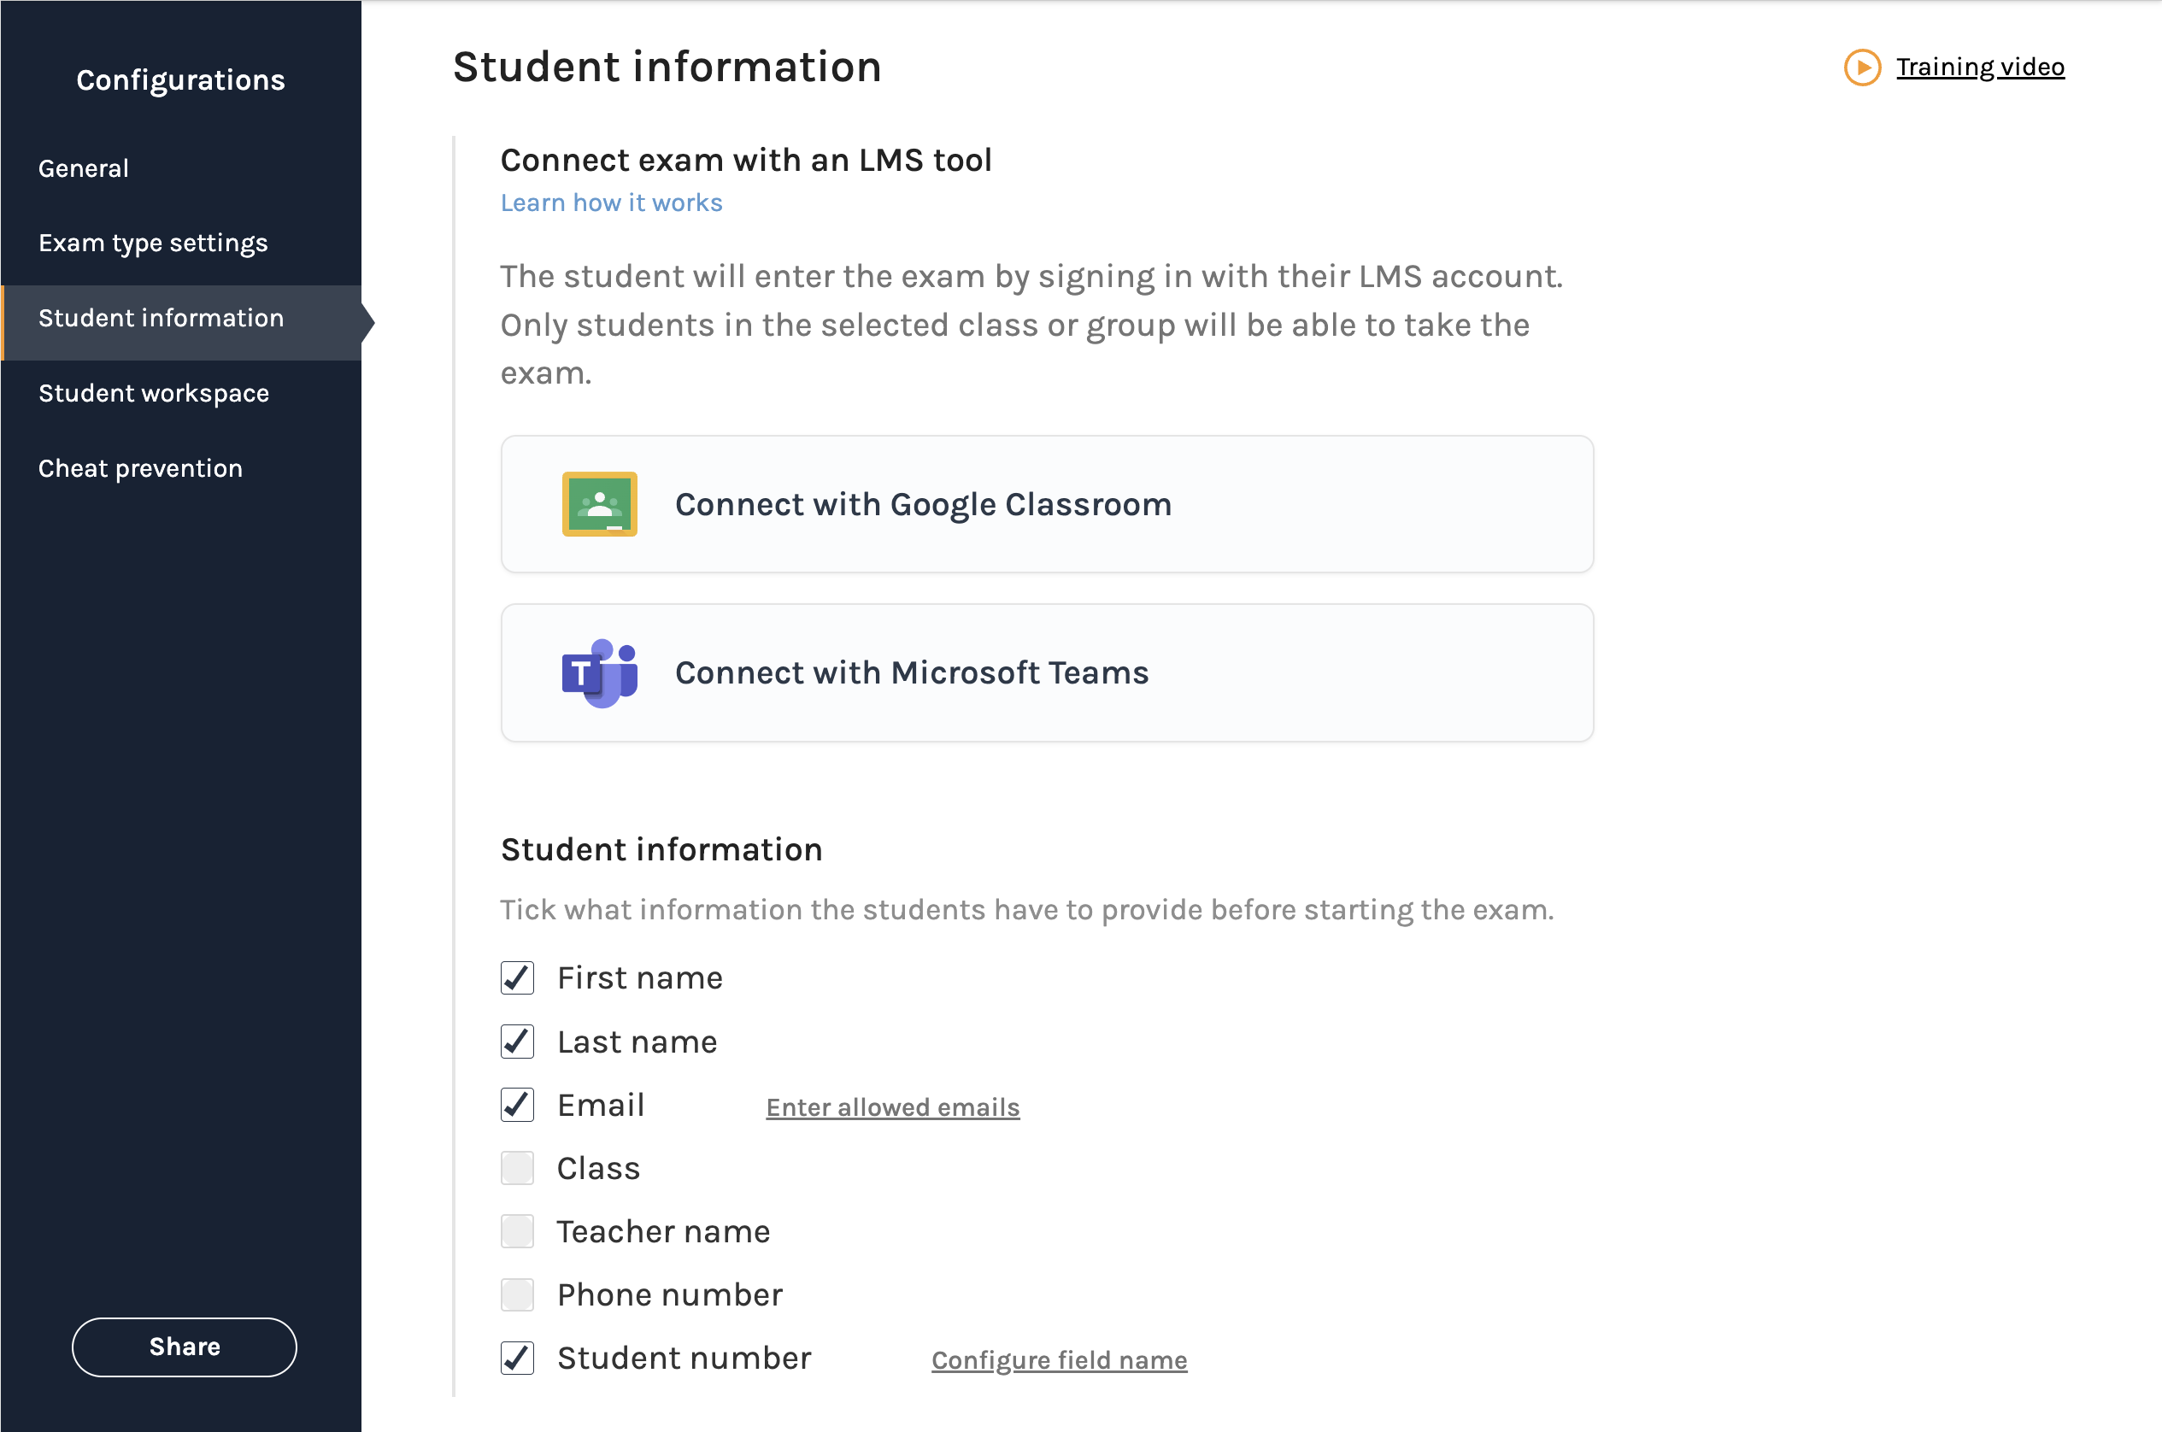Switch to Exam type settings

point(153,242)
